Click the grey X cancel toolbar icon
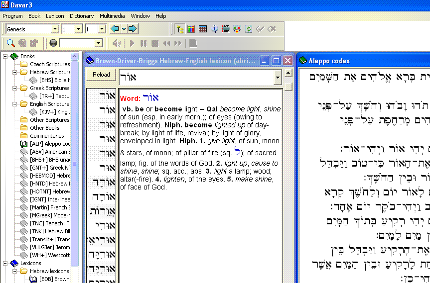This screenshot has height=283, width=430. point(272,29)
